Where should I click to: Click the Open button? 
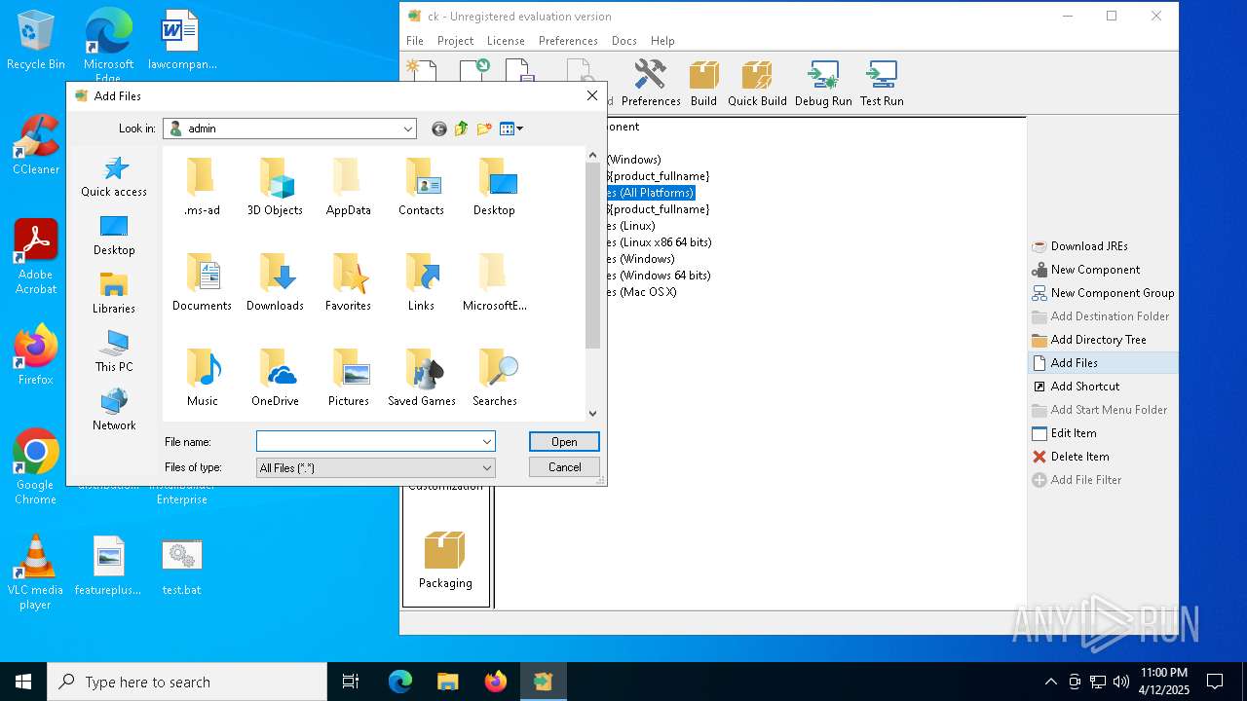pos(564,442)
